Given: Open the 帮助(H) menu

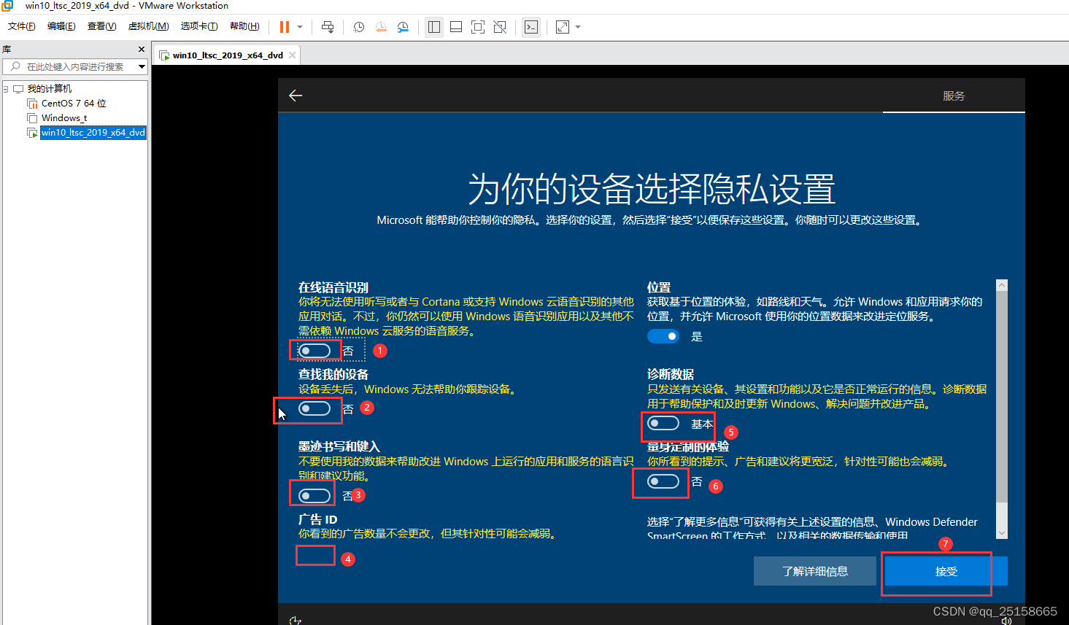Looking at the screenshot, I should pyautogui.click(x=244, y=26).
